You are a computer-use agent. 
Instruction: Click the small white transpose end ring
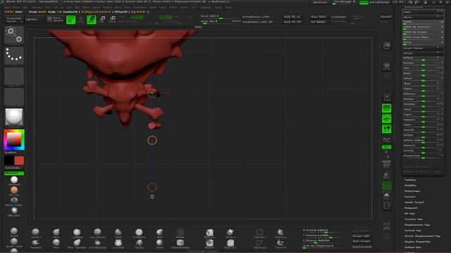pyautogui.click(x=152, y=197)
